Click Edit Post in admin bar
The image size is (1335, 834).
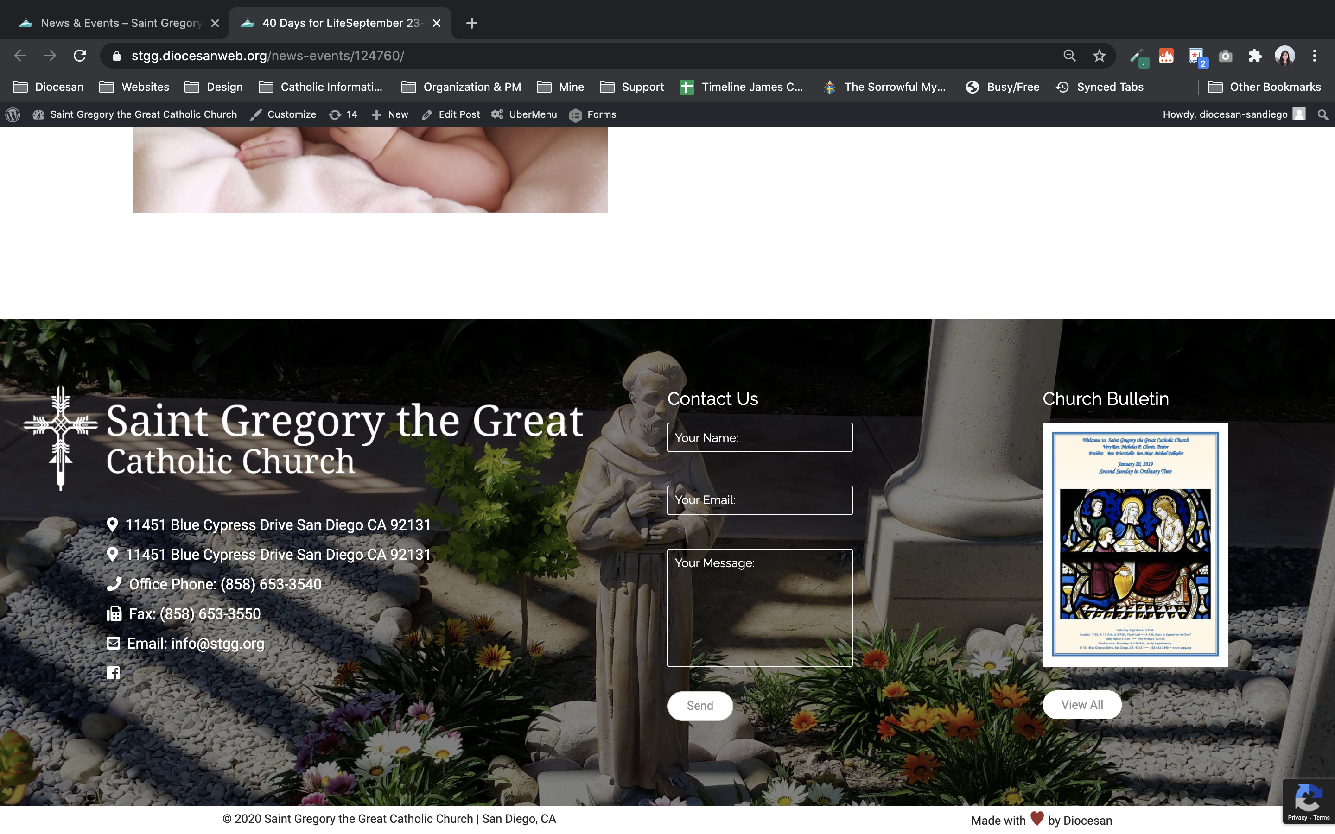click(x=451, y=114)
